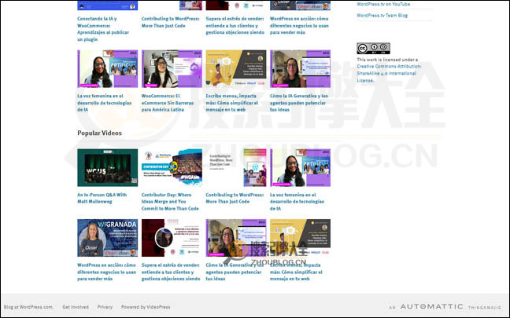The image size is (510, 318).
Task: Open 'La voz femenina' thumbnail in Popular Videos
Action: [300, 167]
